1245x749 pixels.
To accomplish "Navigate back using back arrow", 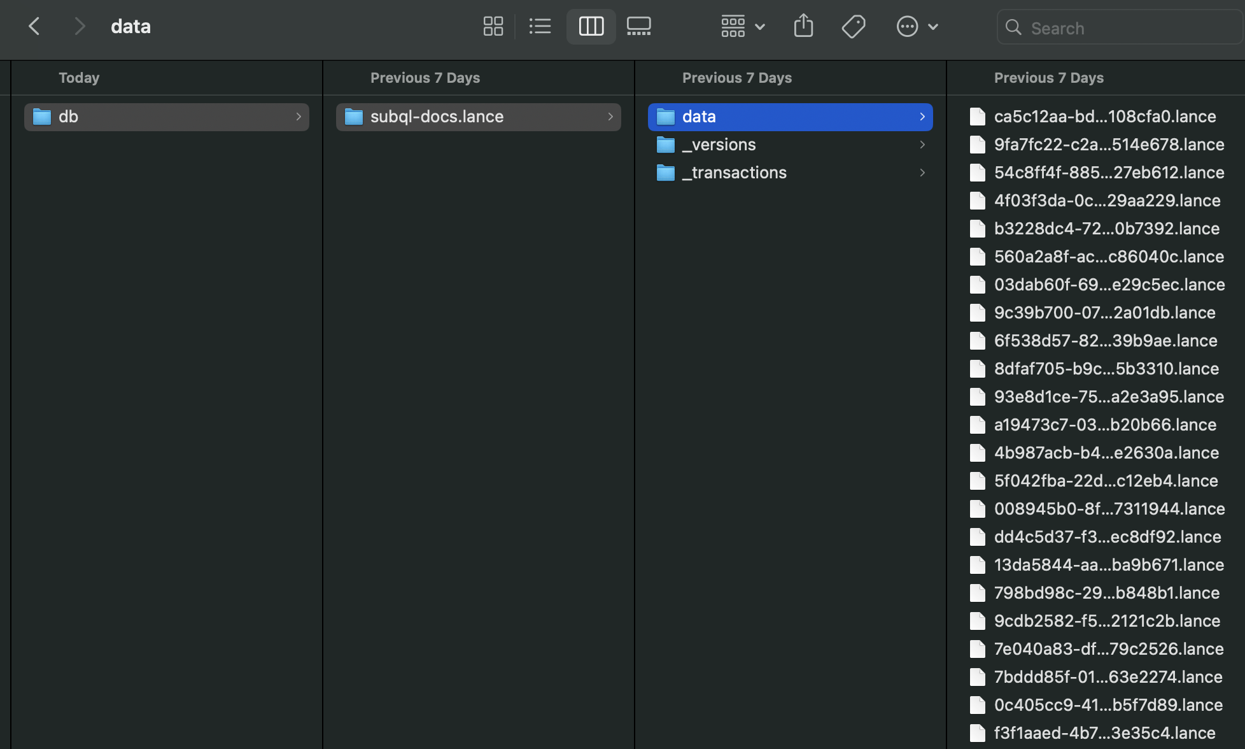I will 33,26.
